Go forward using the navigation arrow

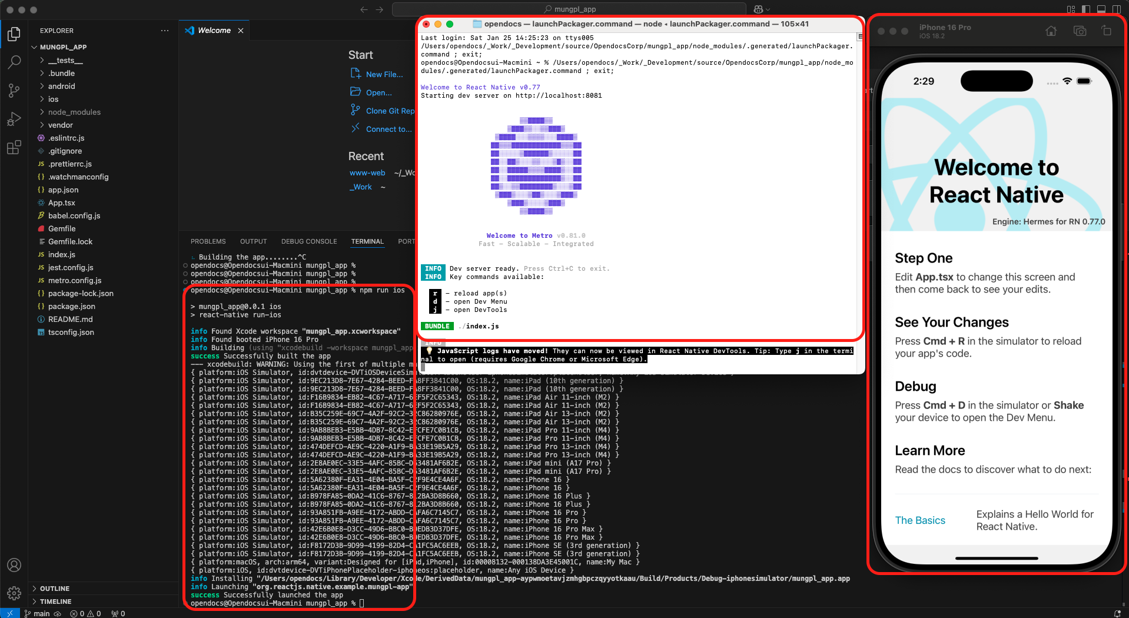pyautogui.click(x=379, y=9)
